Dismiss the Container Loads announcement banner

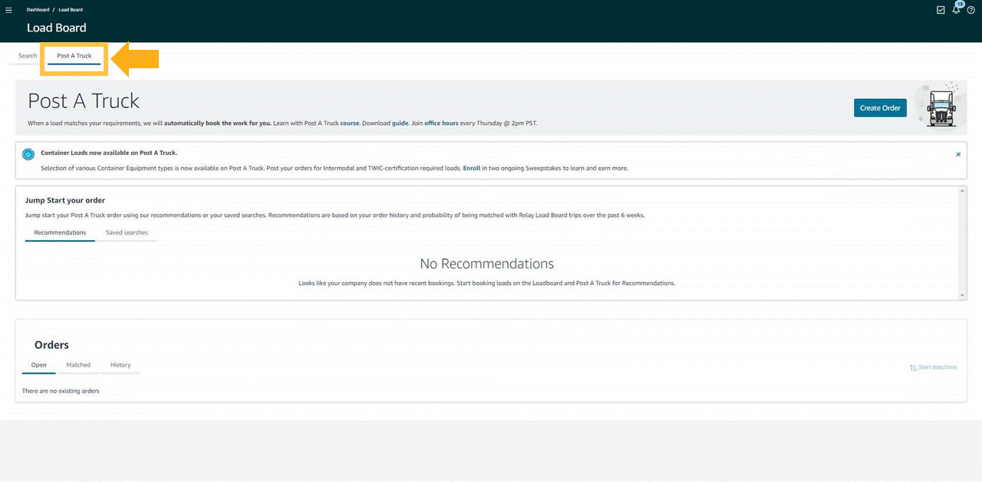point(958,154)
